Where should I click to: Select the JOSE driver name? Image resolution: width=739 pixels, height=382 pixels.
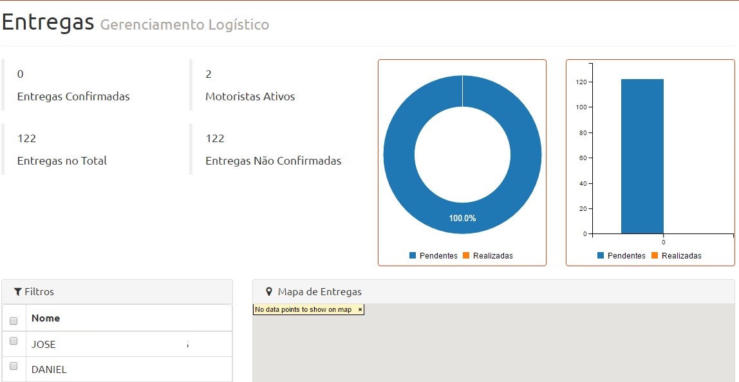tap(44, 345)
